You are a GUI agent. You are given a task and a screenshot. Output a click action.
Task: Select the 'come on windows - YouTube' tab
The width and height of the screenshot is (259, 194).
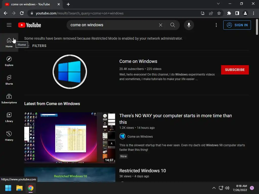[32, 4]
